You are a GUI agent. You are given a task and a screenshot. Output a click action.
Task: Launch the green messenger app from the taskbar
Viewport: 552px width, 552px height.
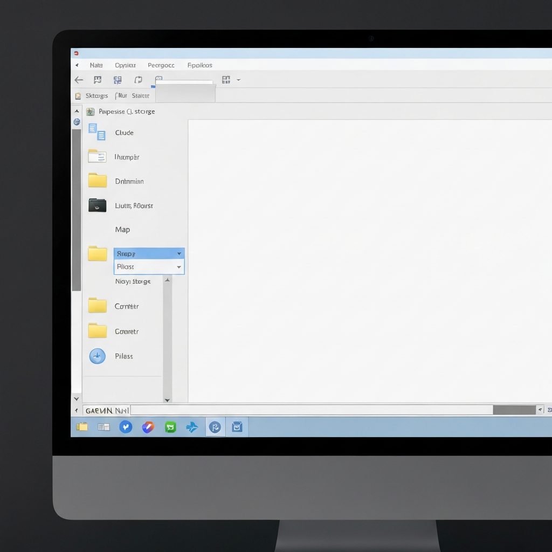[x=170, y=426]
